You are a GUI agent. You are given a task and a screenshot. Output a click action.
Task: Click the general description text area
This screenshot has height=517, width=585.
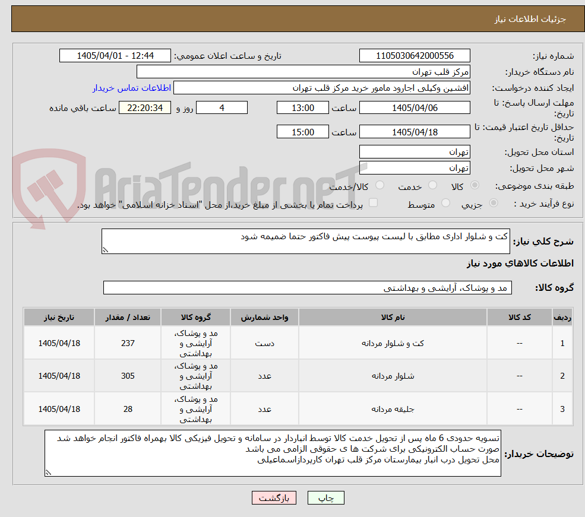coord(305,241)
